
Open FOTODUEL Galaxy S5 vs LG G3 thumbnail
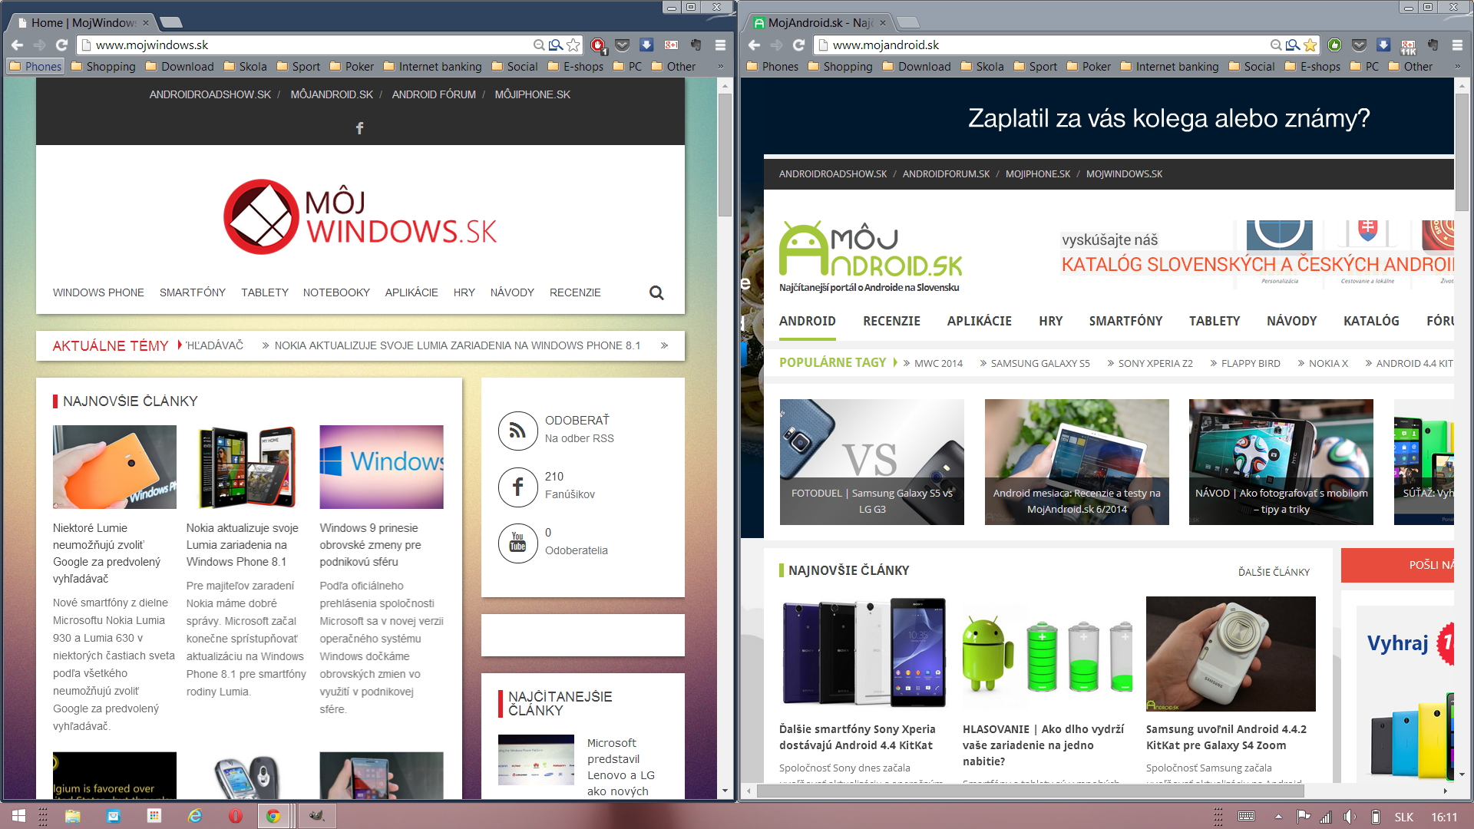point(871,462)
